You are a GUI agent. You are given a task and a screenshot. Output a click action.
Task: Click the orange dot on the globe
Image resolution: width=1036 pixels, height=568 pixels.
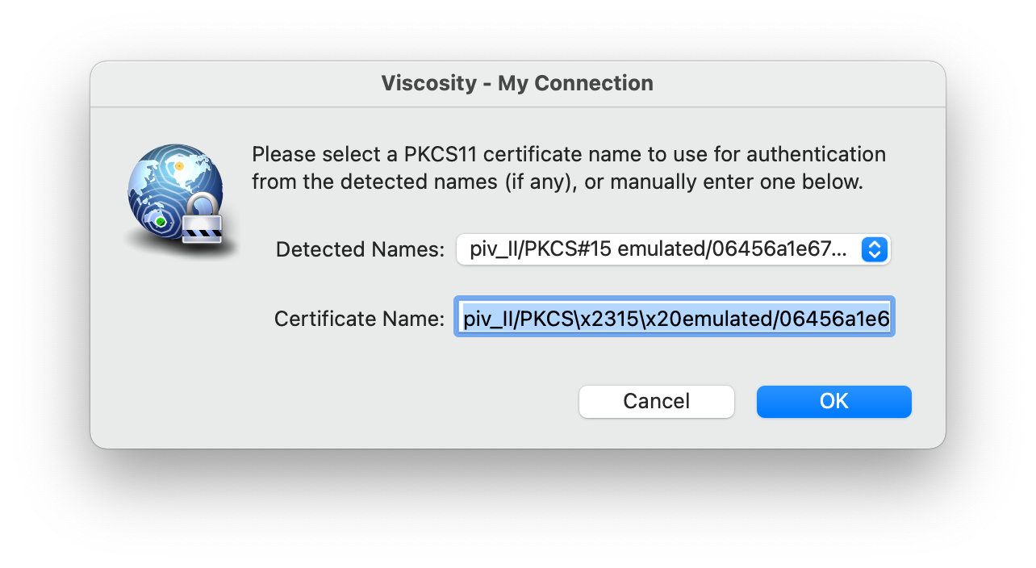(x=179, y=166)
